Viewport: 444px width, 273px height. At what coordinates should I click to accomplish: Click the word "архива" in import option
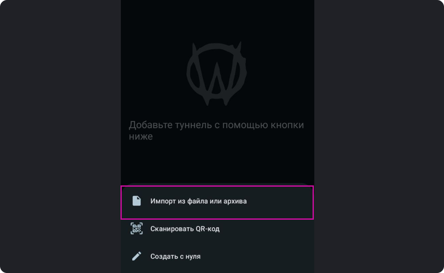pos(235,202)
